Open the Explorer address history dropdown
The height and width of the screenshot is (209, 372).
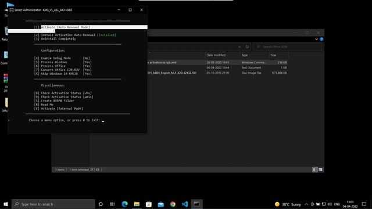[239, 47]
